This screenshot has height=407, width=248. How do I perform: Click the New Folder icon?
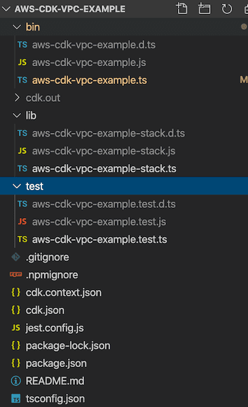pos(204,8)
